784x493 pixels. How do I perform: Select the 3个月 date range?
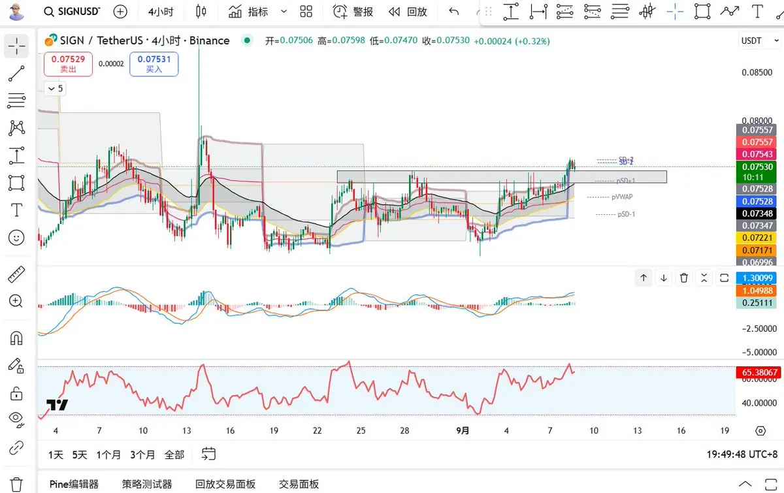[x=142, y=454]
